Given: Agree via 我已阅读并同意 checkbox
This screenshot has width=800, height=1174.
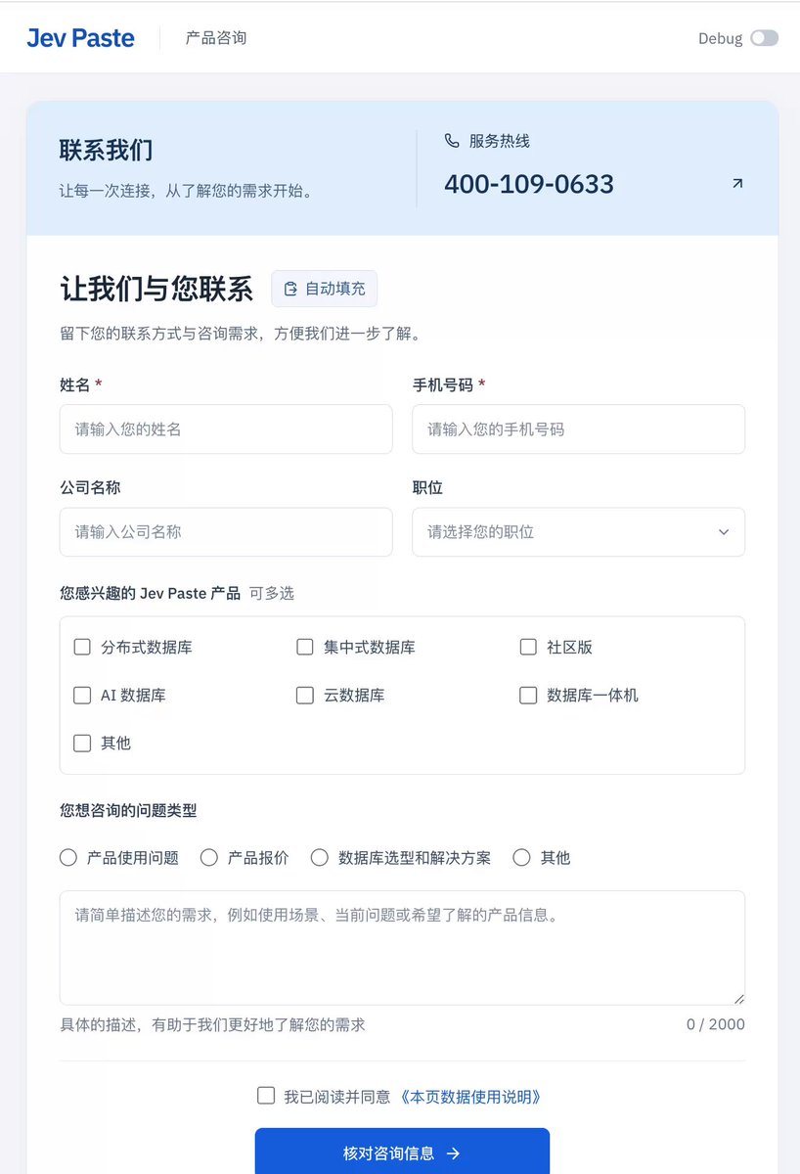Looking at the screenshot, I should (266, 1096).
